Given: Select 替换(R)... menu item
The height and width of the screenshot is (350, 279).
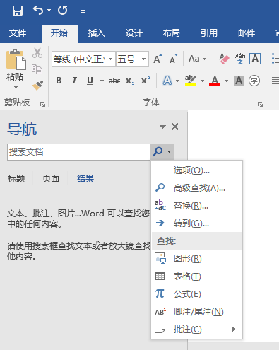Looking at the screenshot, I should 197,206.
